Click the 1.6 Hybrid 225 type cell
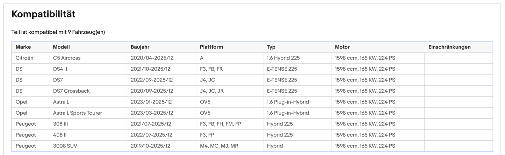This screenshot has height=155, width=505. point(283,58)
